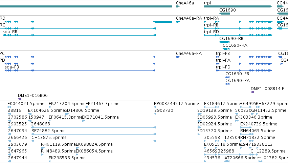This screenshot has height=163, width=288.
Task: Click the 2647094 feature label
Action: coord(17,131)
